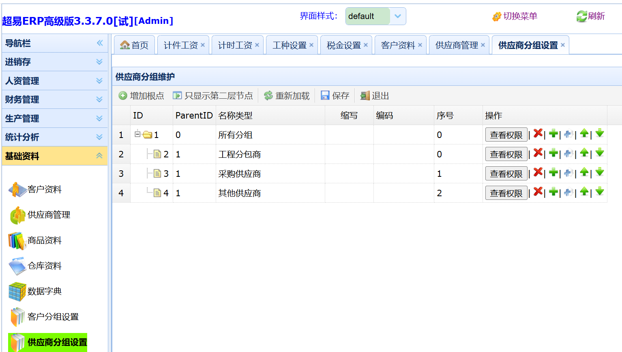
Task: Collapse the 所有分组 tree node
Action: point(137,134)
